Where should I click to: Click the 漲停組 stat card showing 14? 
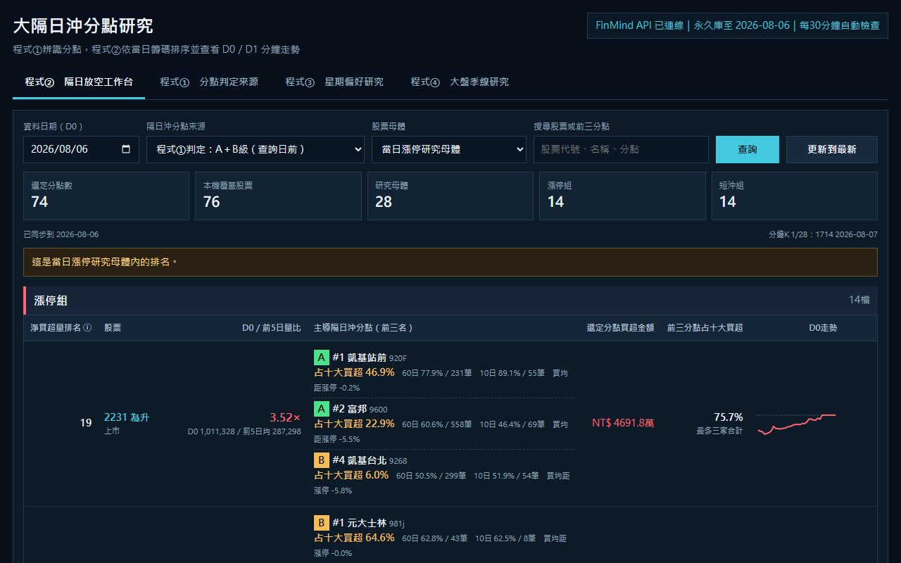click(622, 196)
